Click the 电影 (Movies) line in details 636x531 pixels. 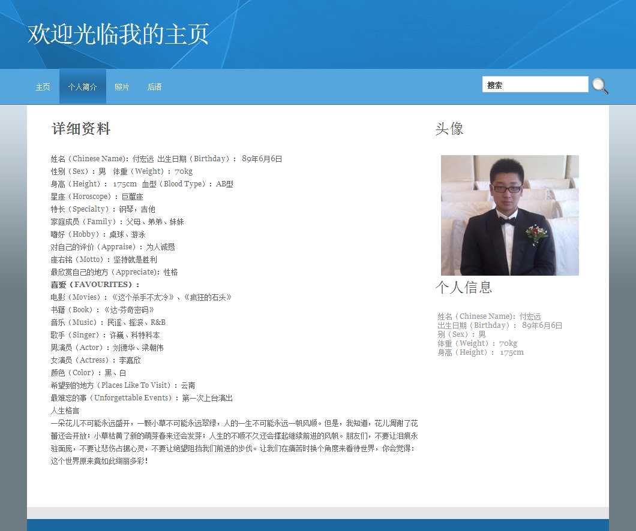coord(141,297)
